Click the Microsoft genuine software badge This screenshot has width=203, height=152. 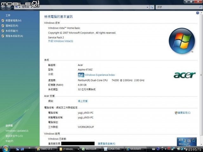coord(187,142)
